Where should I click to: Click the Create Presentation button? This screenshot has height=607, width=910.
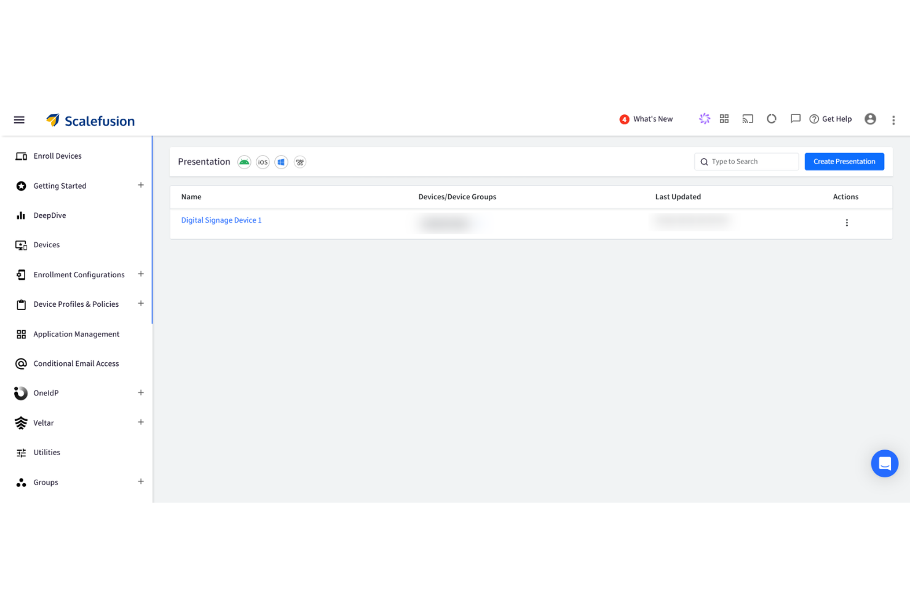tap(844, 161)
